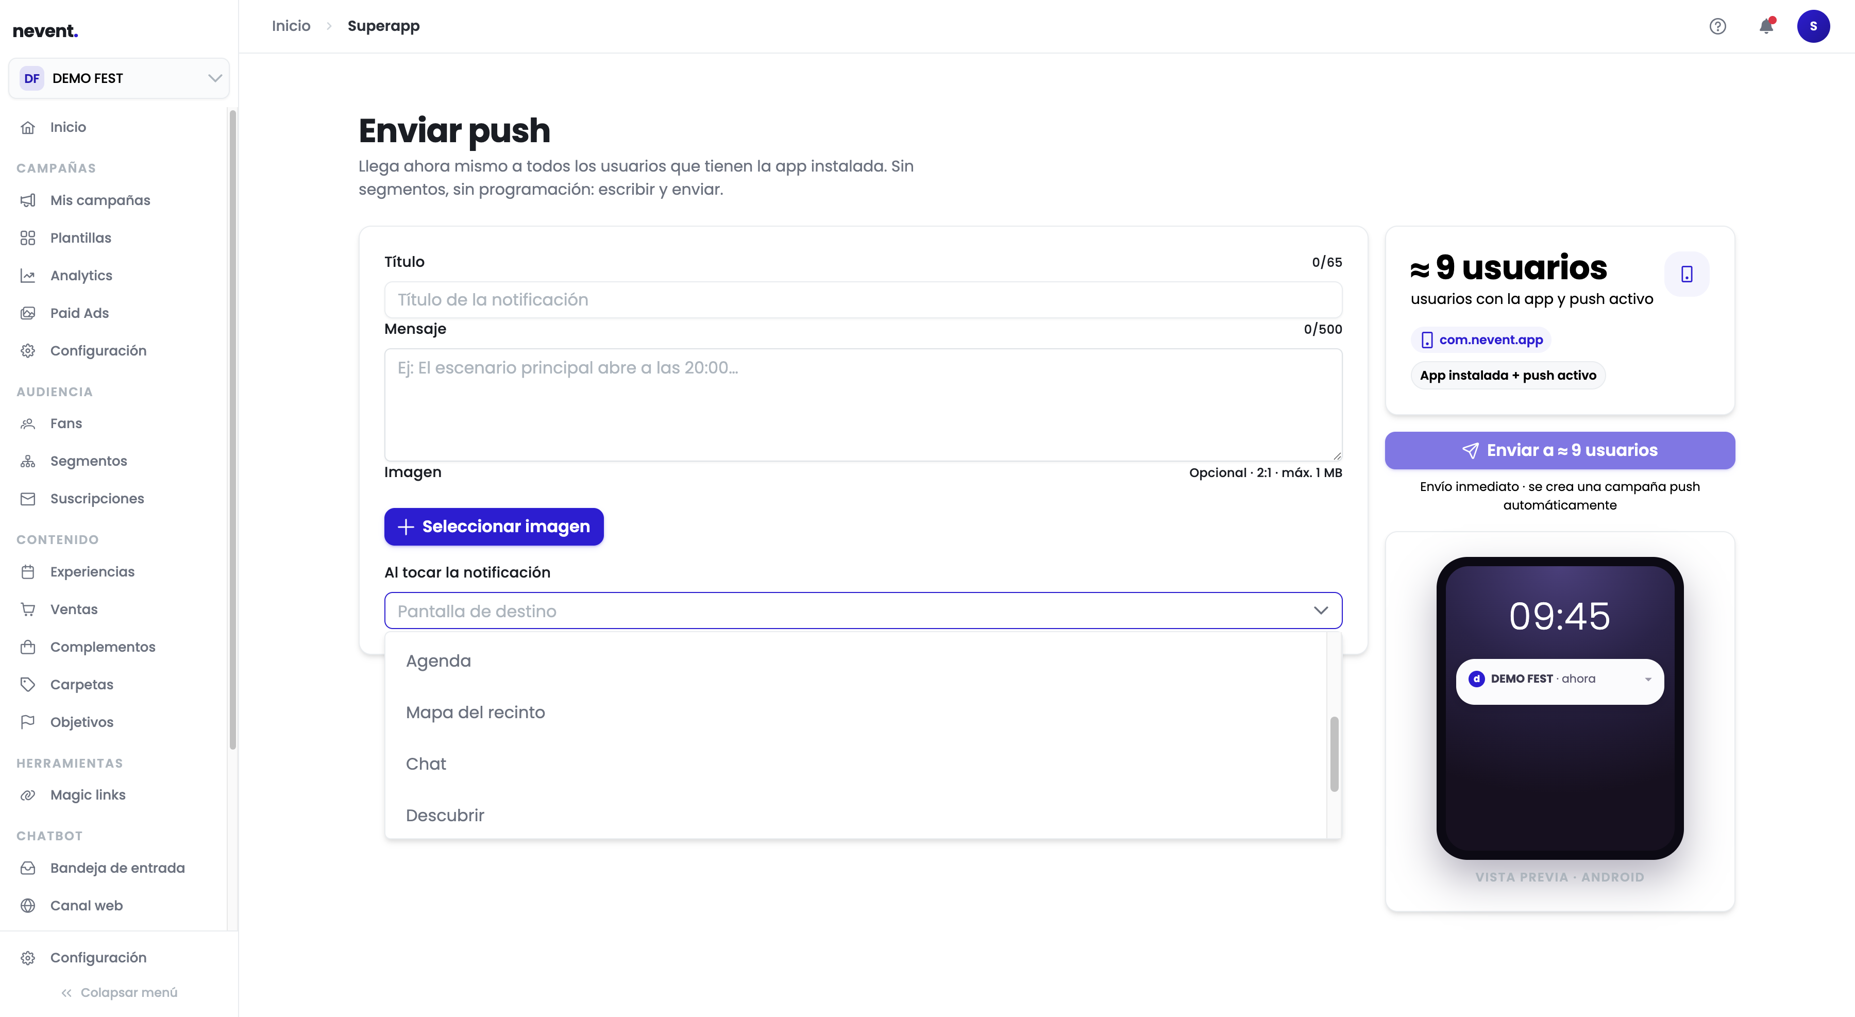
Task: Click the Objetivos flag icon
Action: coord(27,722)
